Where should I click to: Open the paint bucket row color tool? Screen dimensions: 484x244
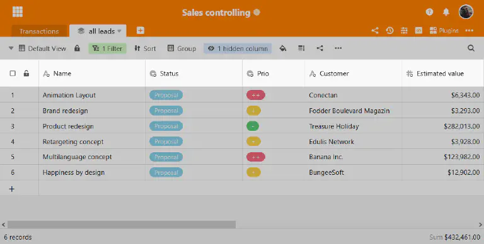click(283, 48)
